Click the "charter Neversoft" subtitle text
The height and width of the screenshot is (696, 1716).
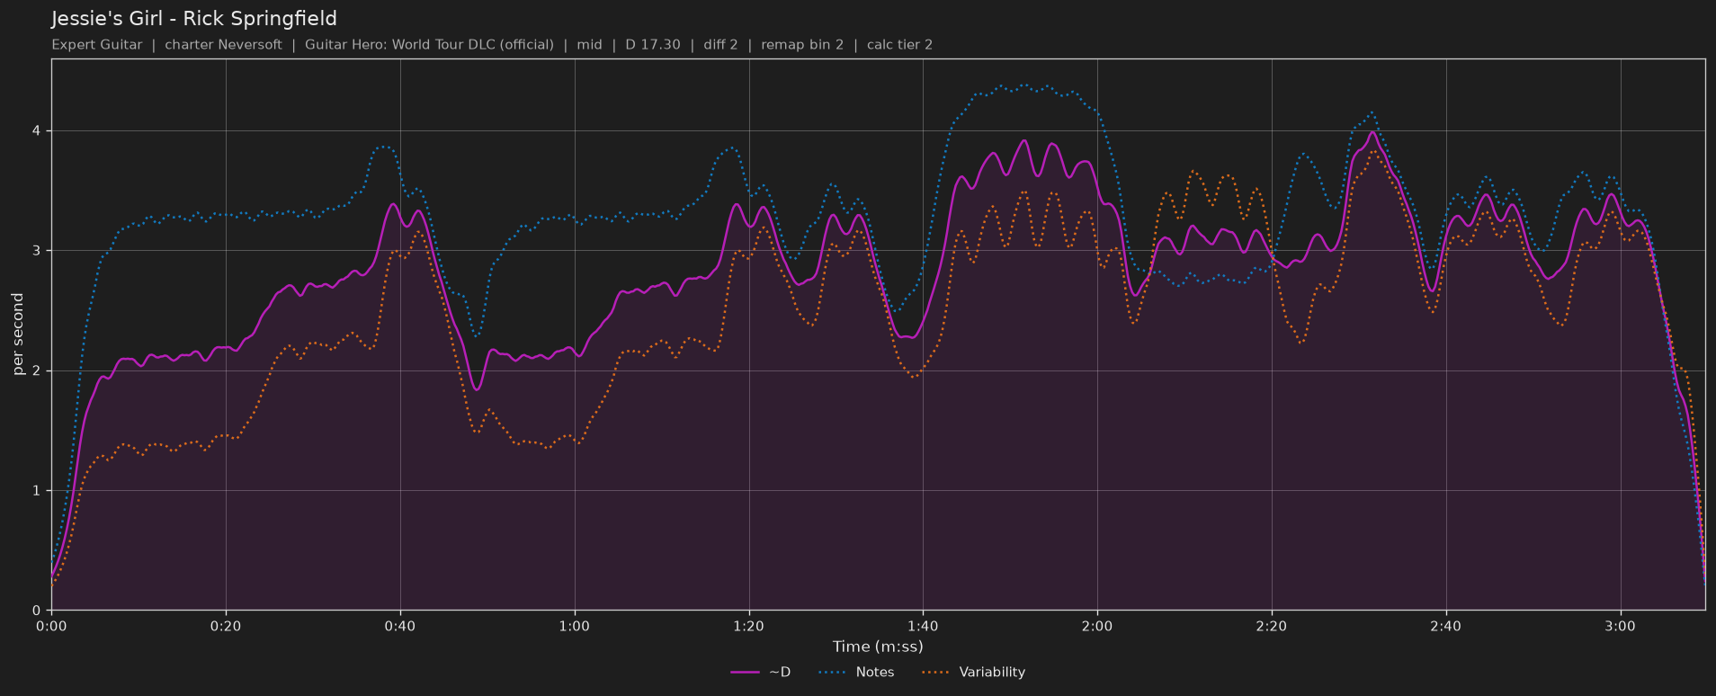223,45
